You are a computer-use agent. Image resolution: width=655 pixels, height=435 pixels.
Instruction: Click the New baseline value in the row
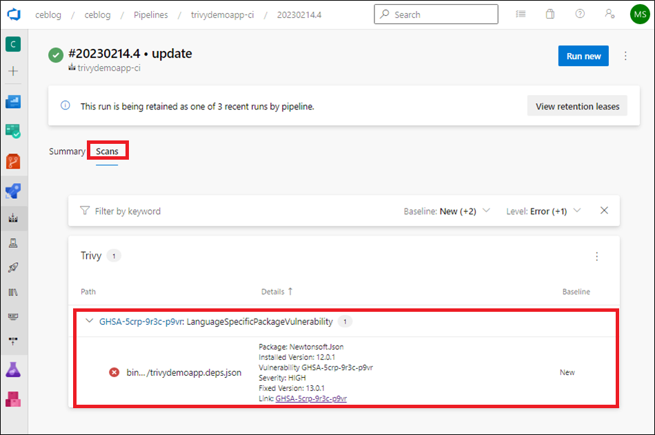click(567, 372)
